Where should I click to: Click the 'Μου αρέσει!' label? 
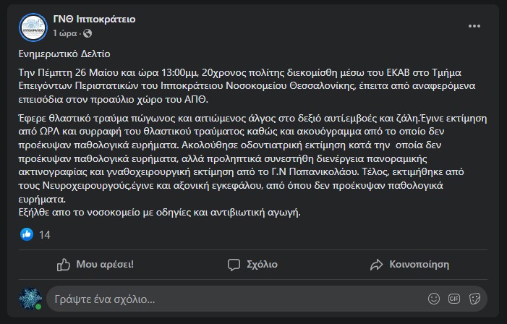pyautogui.click(x=105, y=264)
